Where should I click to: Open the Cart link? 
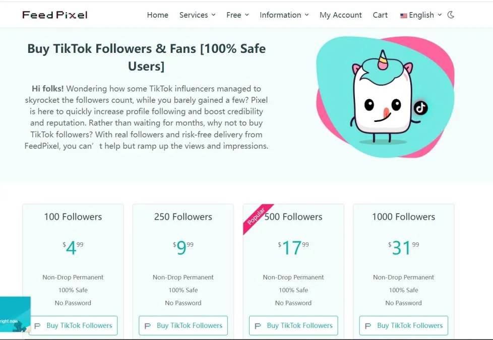(380, 15)
